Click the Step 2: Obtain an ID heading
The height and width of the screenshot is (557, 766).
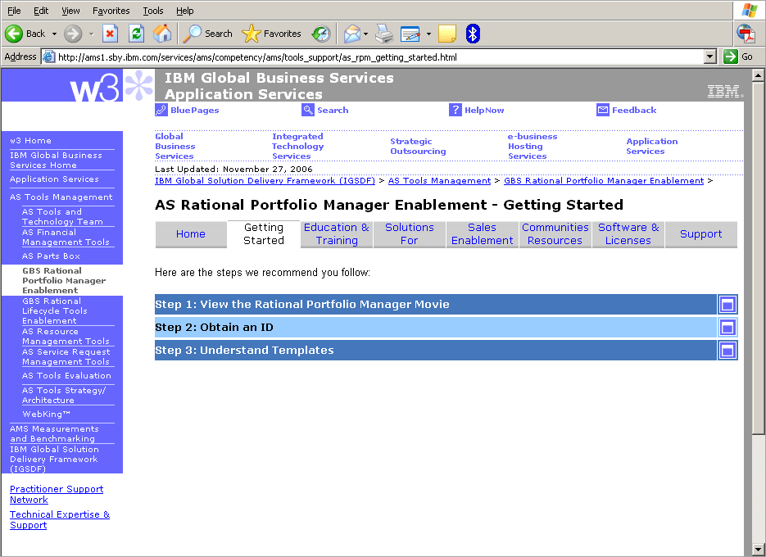(x=214, y=328)
